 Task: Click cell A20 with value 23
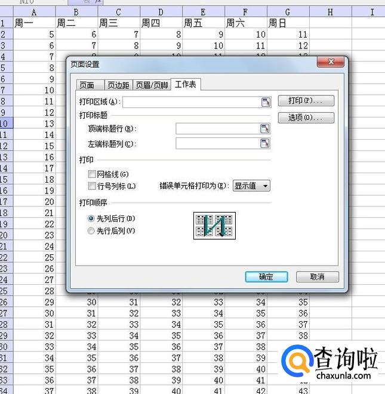(34, 235)
